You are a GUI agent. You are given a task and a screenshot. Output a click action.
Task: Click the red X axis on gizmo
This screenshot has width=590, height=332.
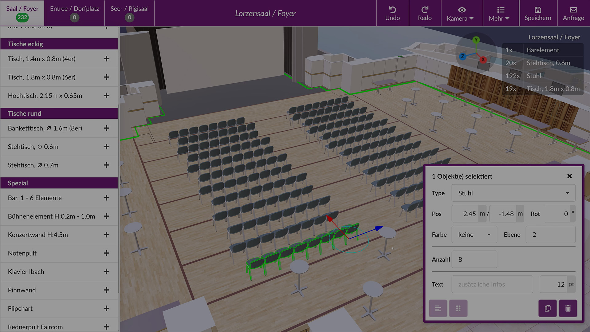click(483, 60)
